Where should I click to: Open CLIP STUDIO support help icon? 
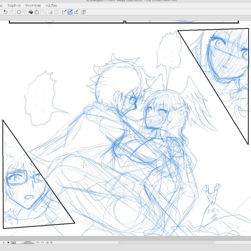(x=83, y=12)
